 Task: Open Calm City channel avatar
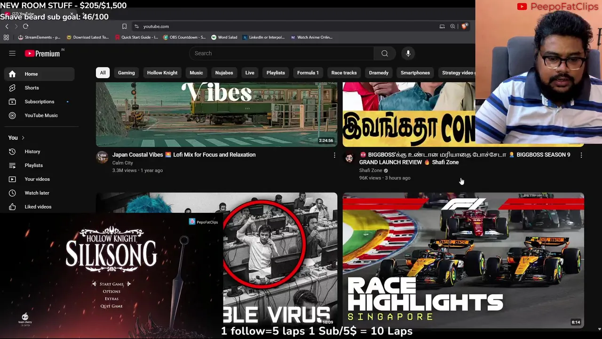(102, 157)
